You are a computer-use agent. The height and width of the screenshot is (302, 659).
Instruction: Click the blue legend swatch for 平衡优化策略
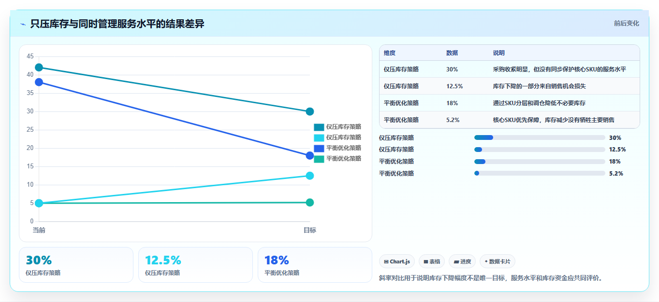(319, 148)
